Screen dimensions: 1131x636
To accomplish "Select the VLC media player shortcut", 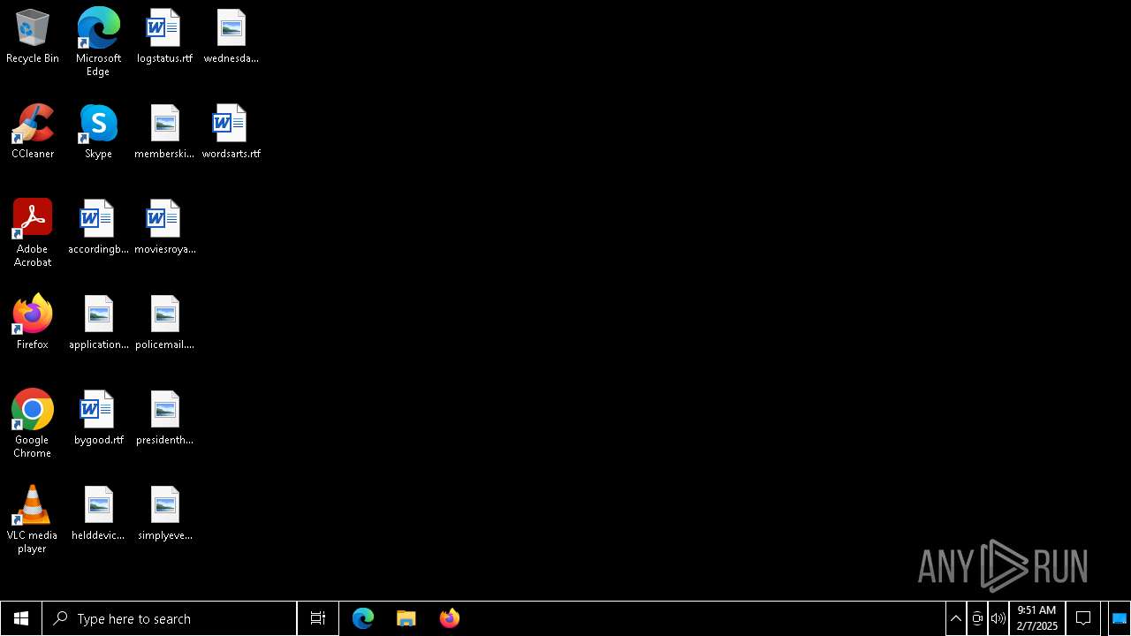I will [x=33, y=519].
